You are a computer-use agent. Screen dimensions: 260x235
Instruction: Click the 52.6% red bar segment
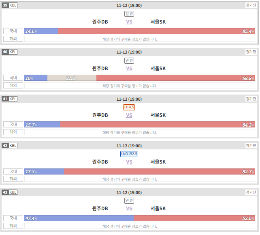194,218
